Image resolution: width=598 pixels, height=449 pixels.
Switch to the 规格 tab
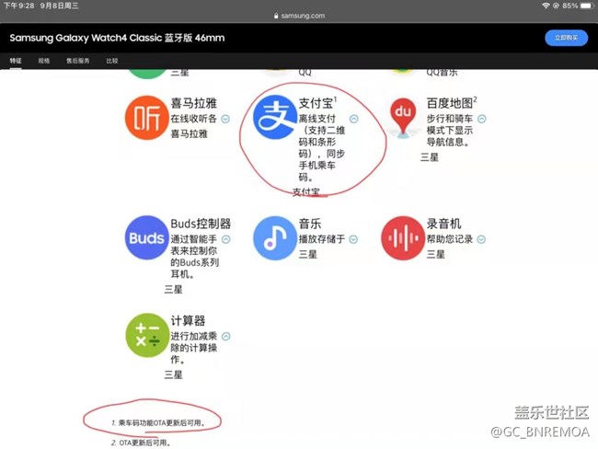point(43,61)
